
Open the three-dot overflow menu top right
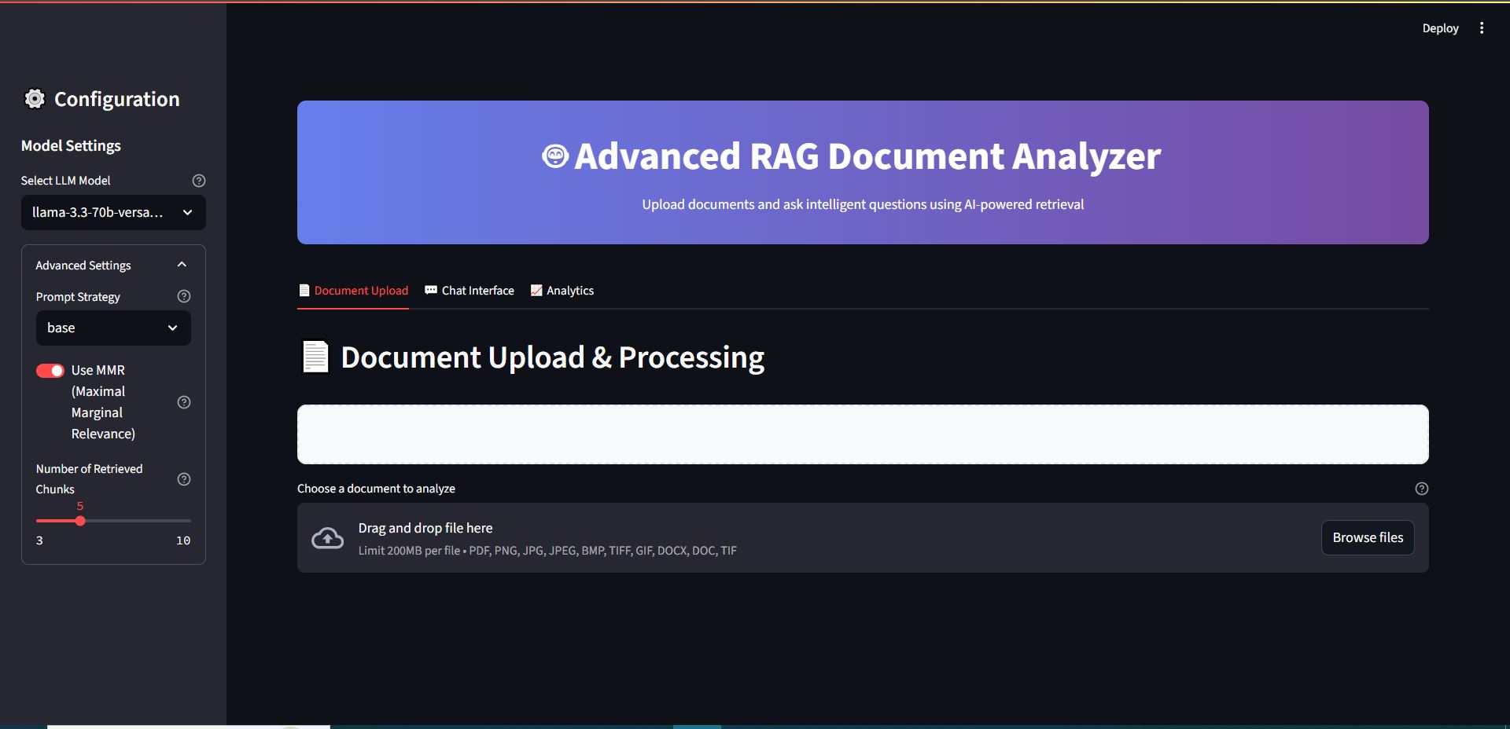[1482, 27]
